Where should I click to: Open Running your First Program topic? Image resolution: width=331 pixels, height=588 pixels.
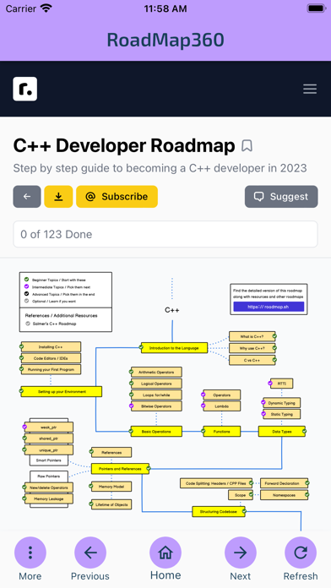[51, 369]
